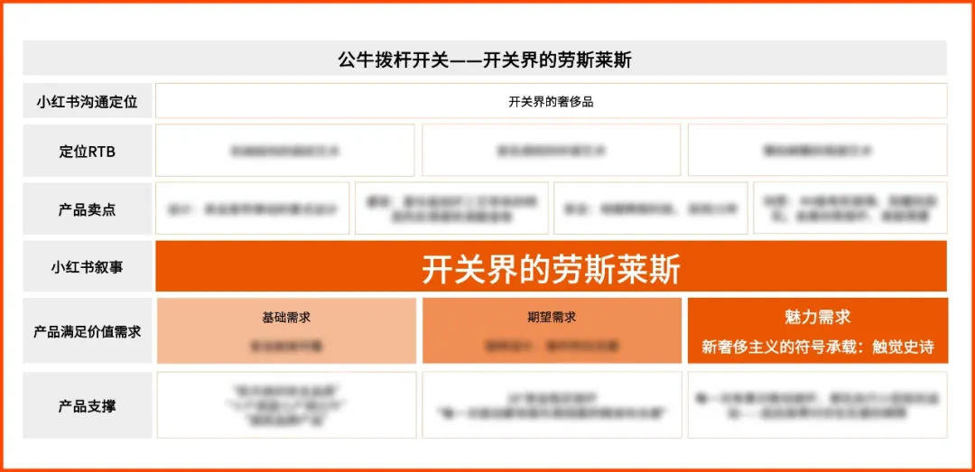Select the text 新奢侈主义的符号承载：触觉史诗

(817, 347)
